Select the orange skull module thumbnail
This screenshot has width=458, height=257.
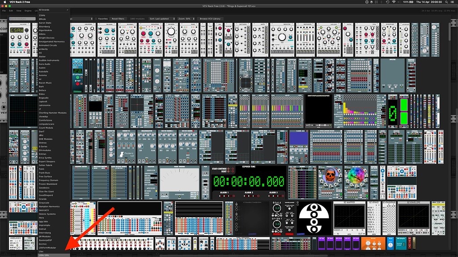330,176
